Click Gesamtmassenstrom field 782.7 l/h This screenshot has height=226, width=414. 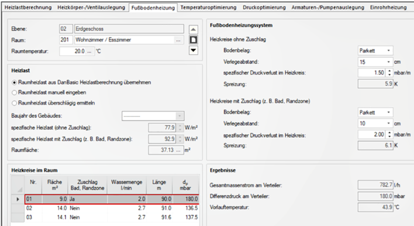[375, 185]
